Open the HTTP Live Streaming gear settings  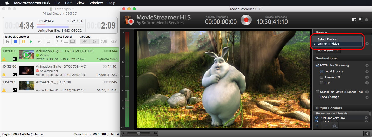point(367,65)
